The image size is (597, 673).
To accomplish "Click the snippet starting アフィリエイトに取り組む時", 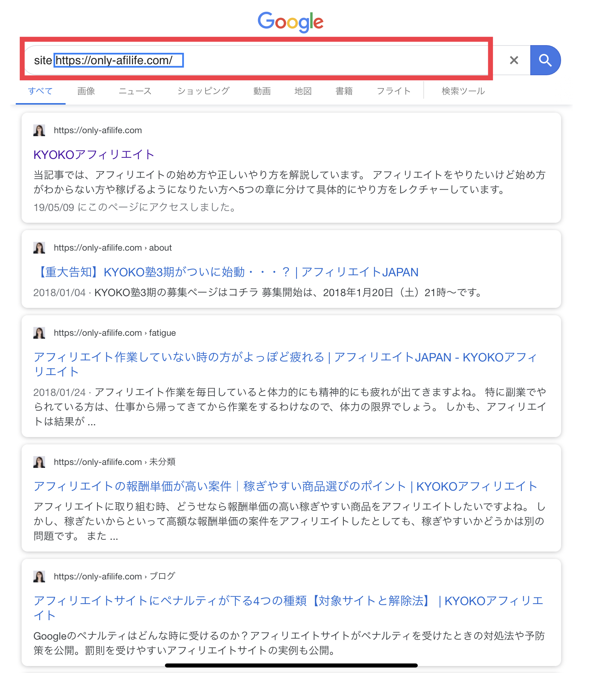I will pyautogui.click(x=290, y=521).
